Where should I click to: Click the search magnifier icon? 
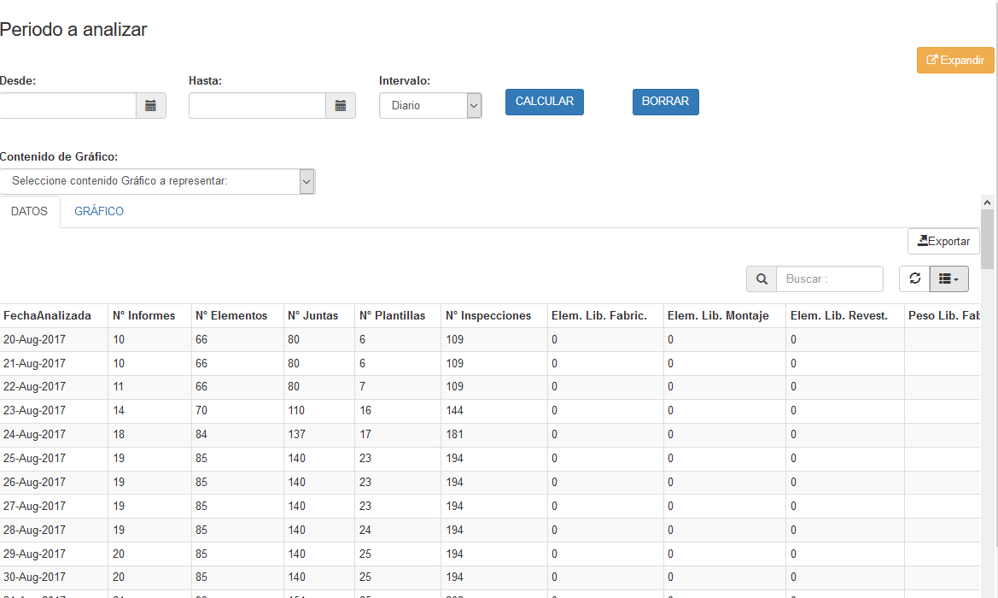(x=762, y=279)
